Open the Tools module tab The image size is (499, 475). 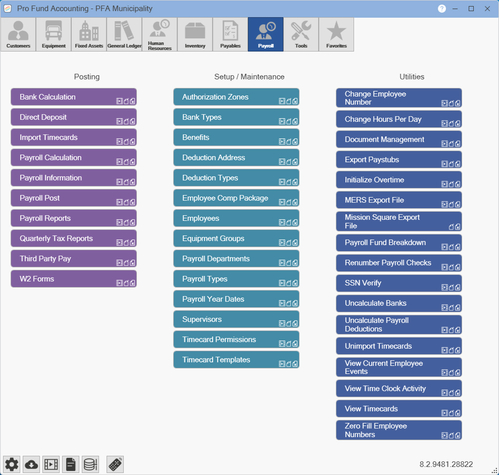coord(301,34)
